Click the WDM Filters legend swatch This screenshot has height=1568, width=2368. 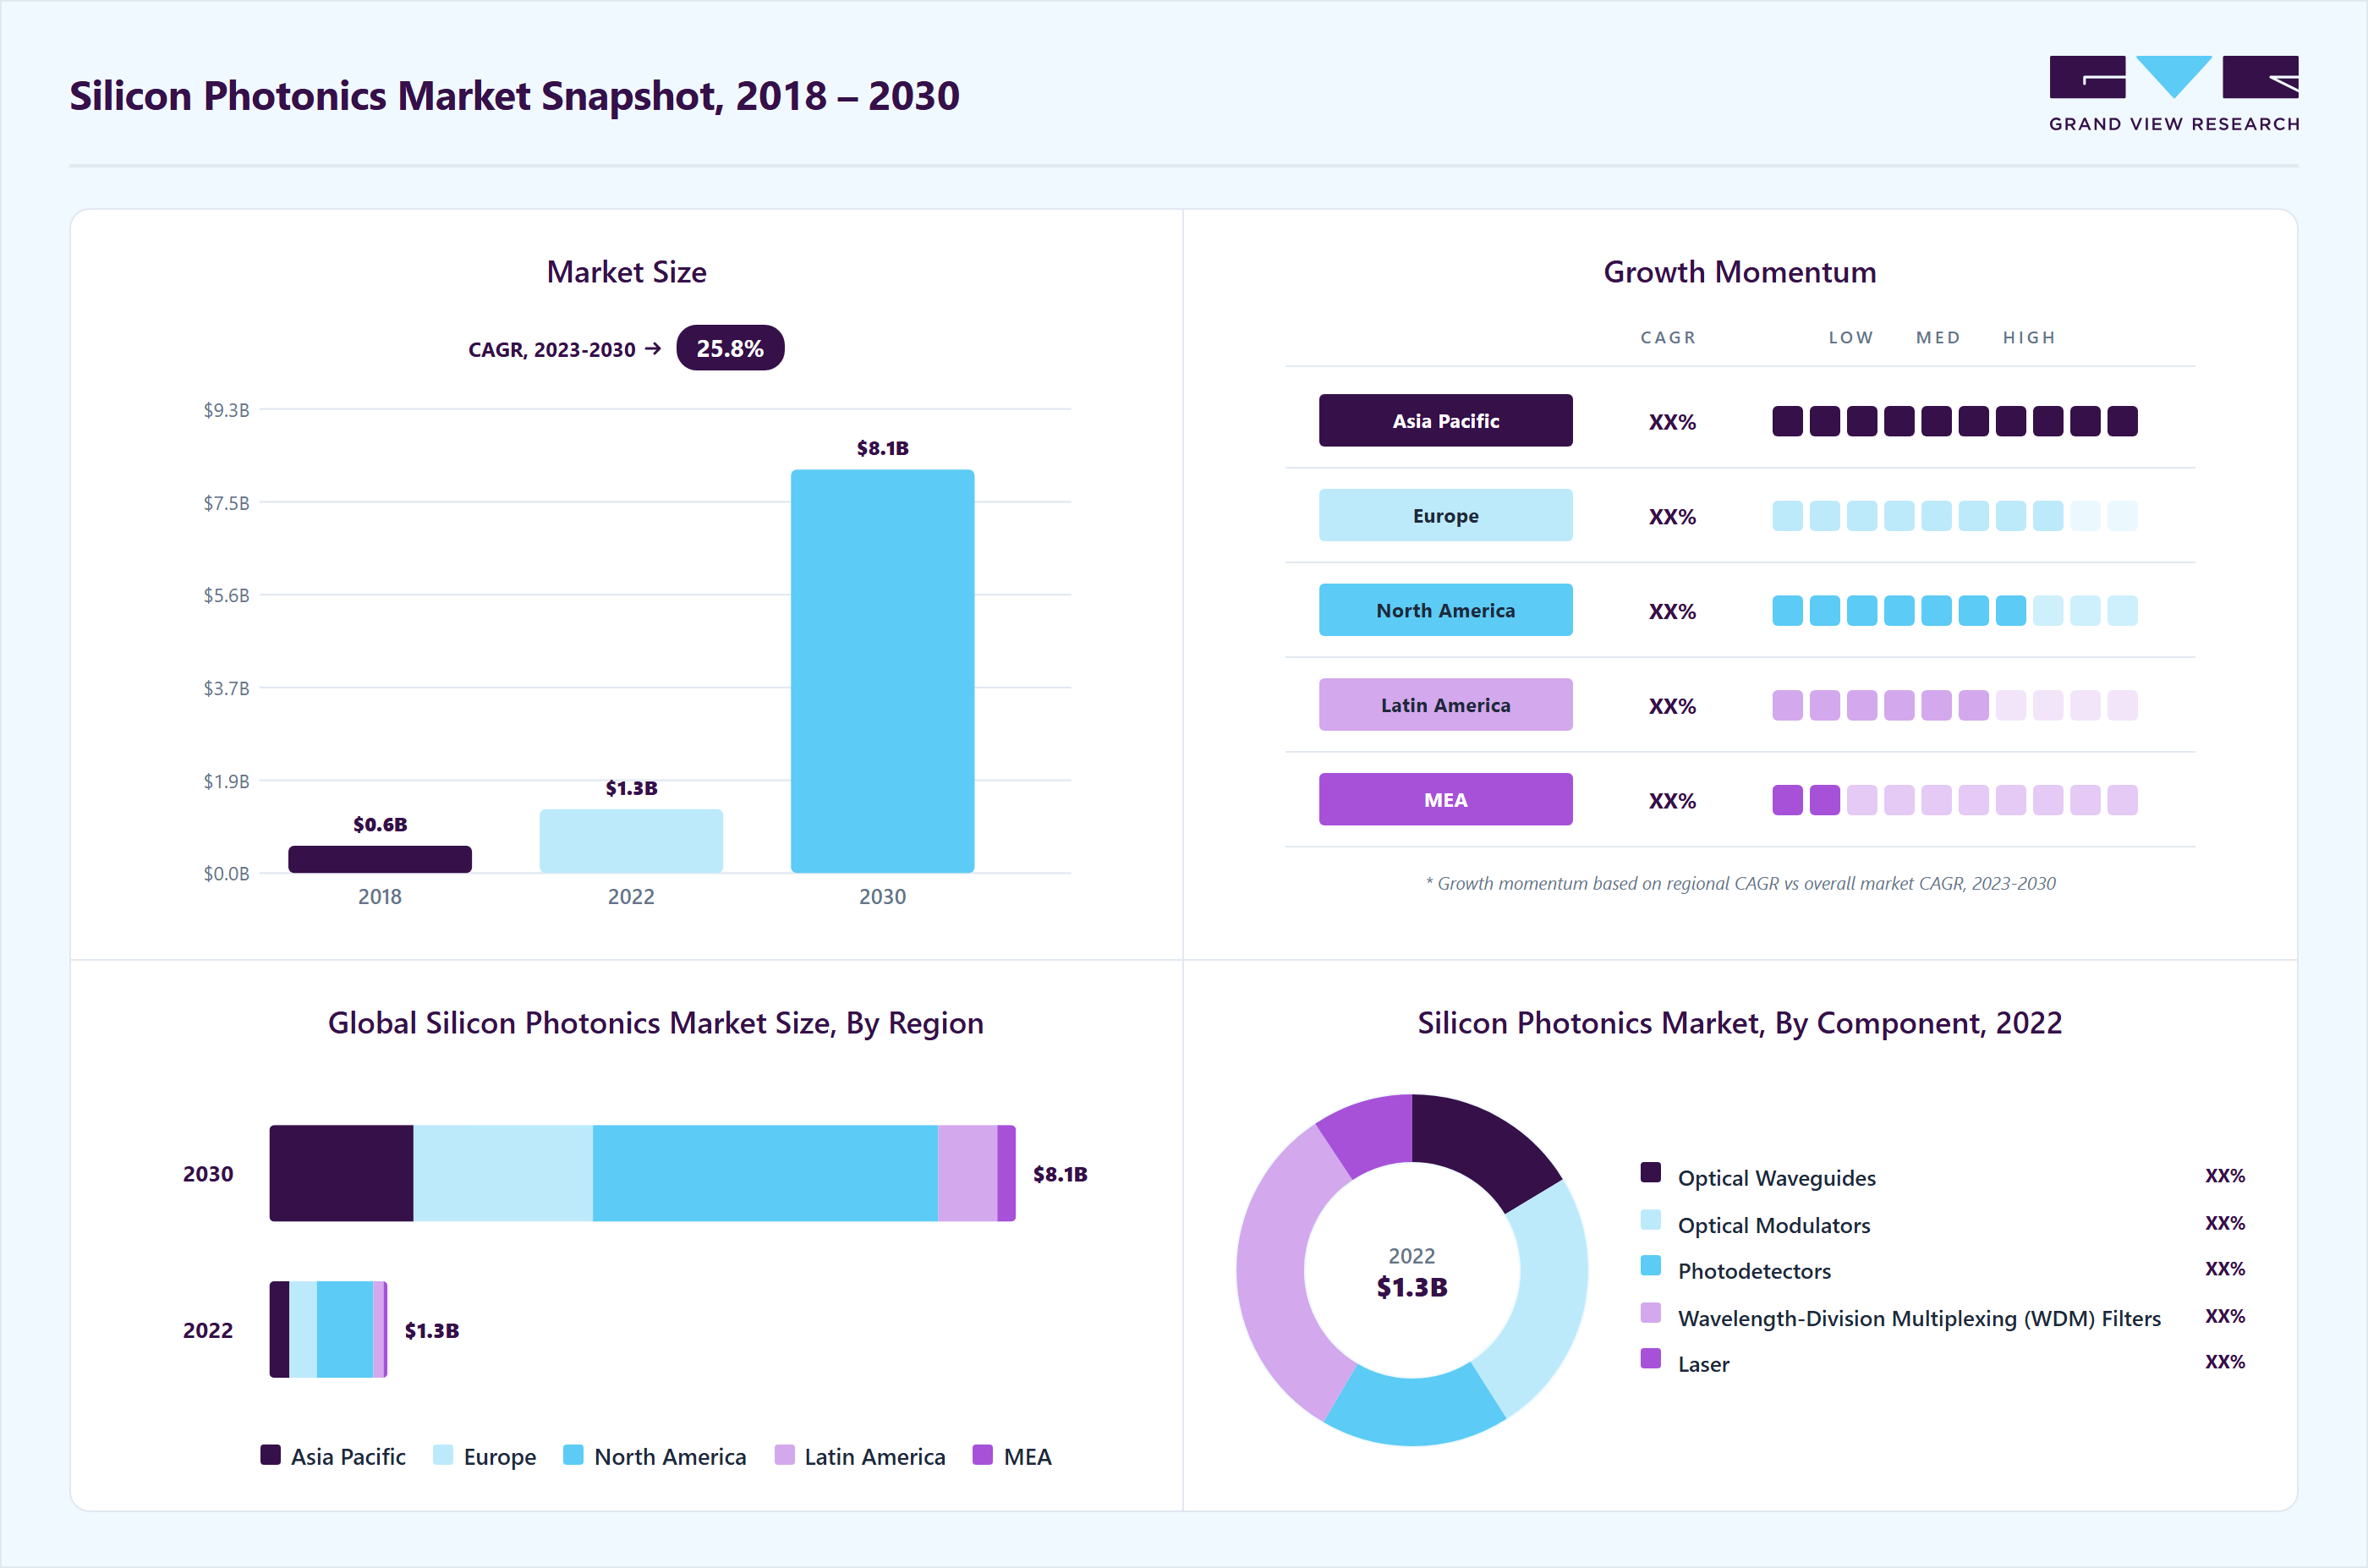click(1651, 1313)
